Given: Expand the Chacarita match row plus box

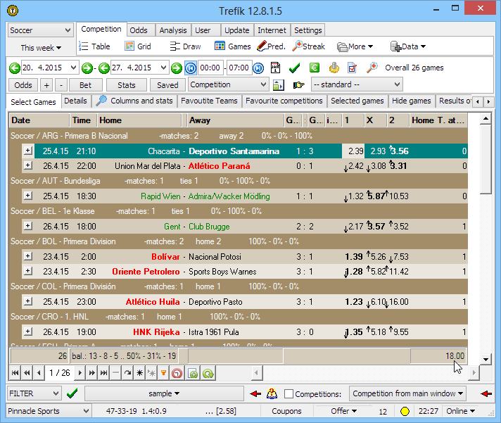Looking at the screenshot, I should [x=27, y=151].
